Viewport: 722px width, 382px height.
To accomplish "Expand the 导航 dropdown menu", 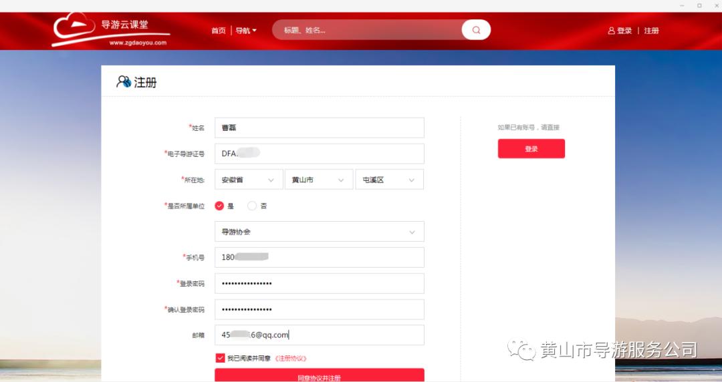I will tap(246, 30).
